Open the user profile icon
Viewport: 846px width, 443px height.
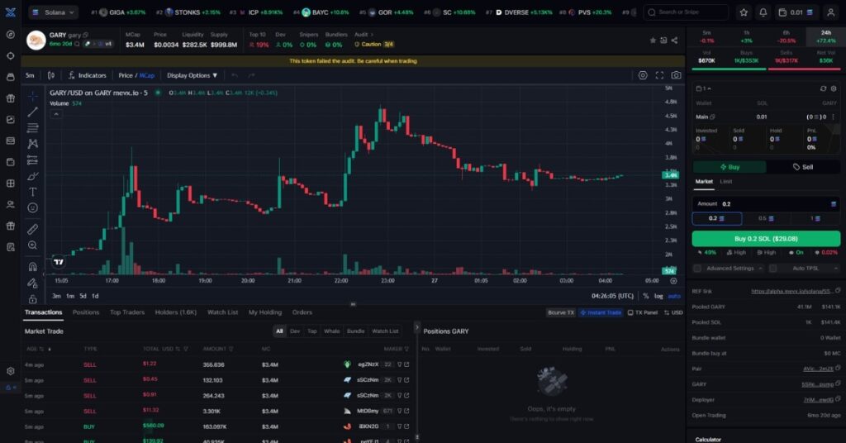[x=831, y=12]
